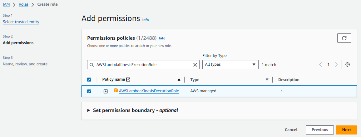Toggle the select-all policies checkbox
This screenshot has width=361, height=137.
(x=89, y=79)
